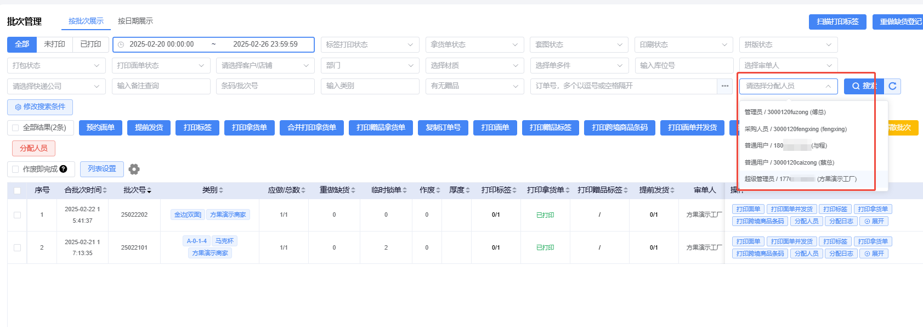Click the refresh icon beside search button
The width and height of the screenshot is (923, 327).
pos(892,86)
